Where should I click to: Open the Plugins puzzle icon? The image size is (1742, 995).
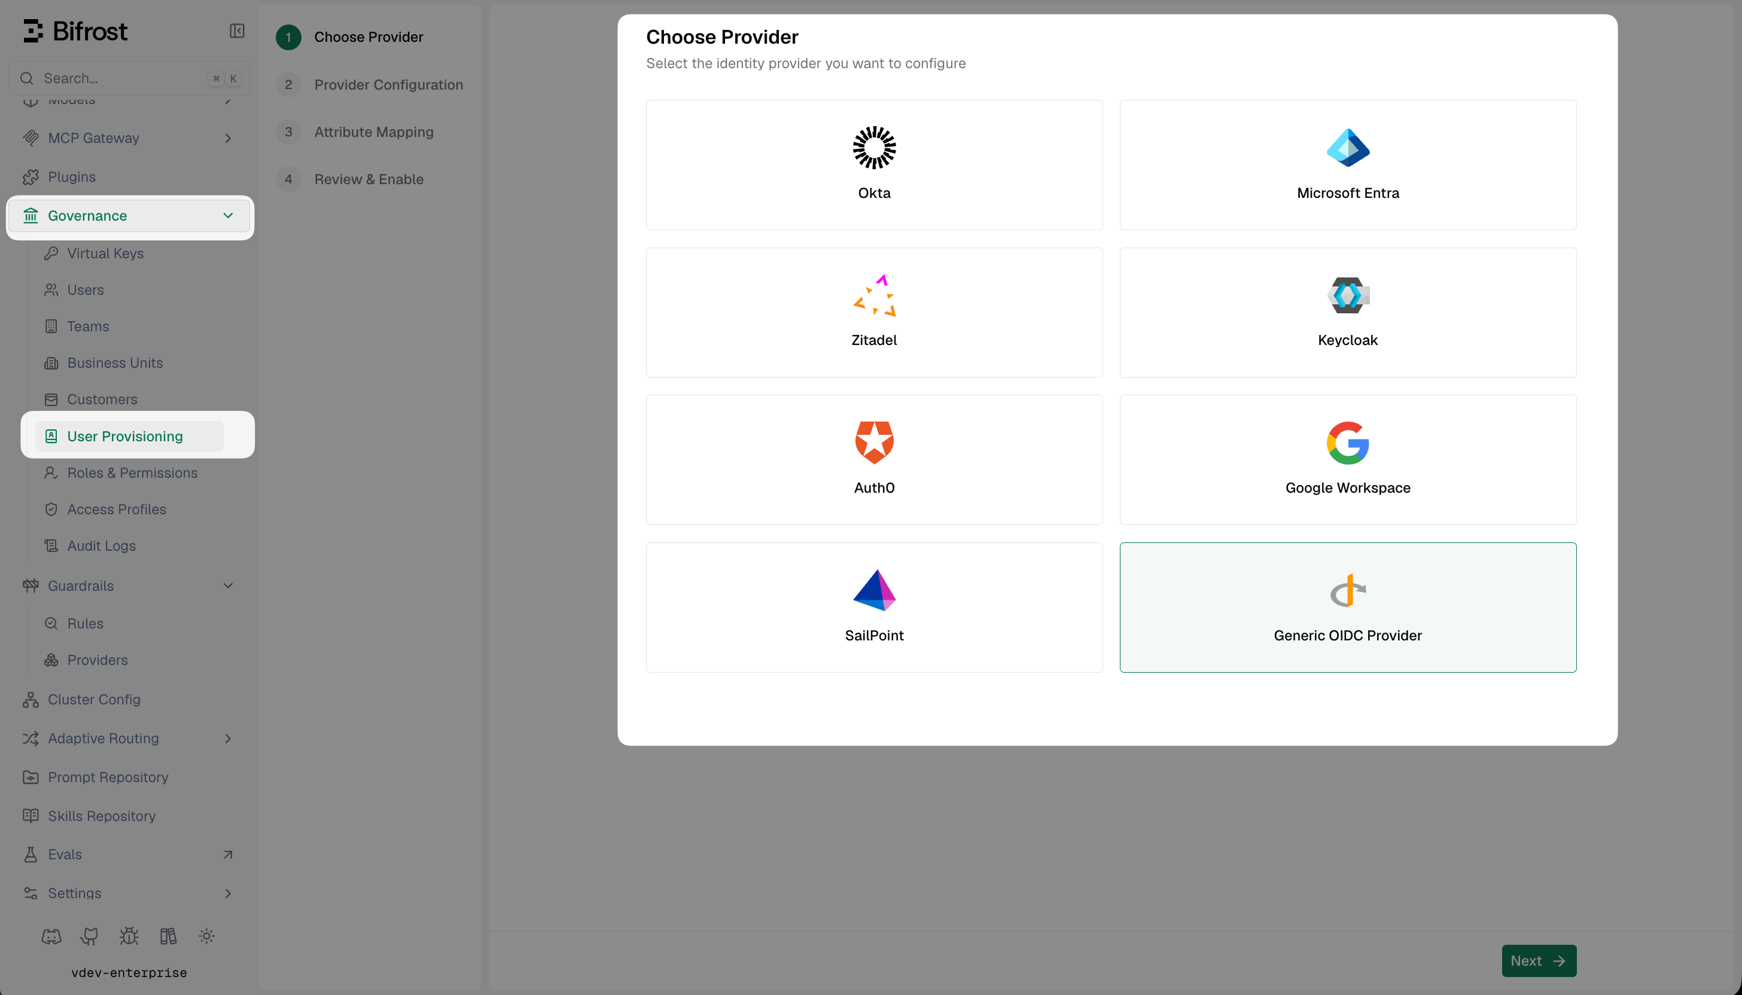(31, 177)
